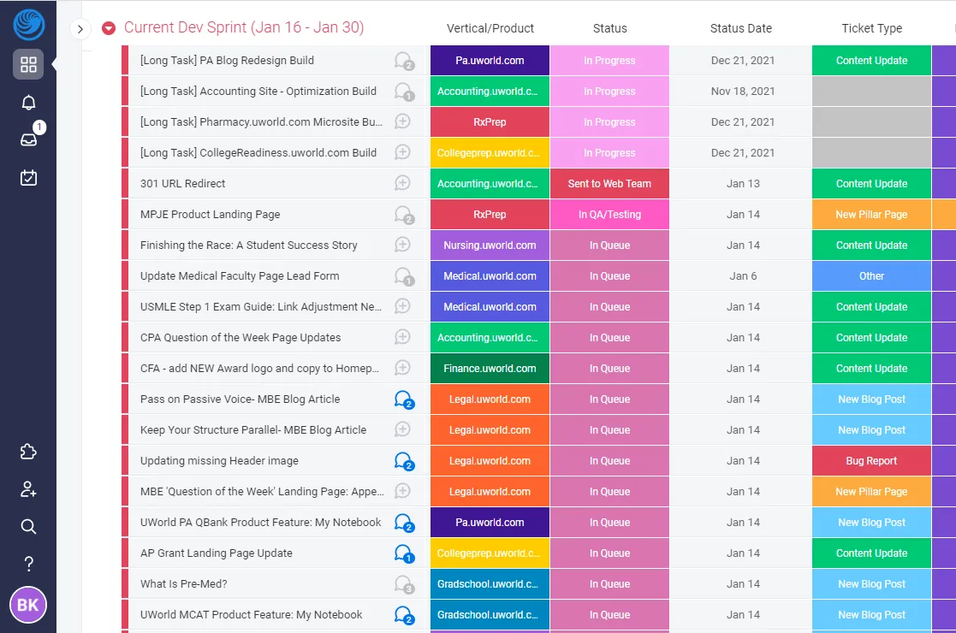Screen dimensions: 956x633
Task: Collapse the Current Dev Sprint group
Action: tap(109, 28)
